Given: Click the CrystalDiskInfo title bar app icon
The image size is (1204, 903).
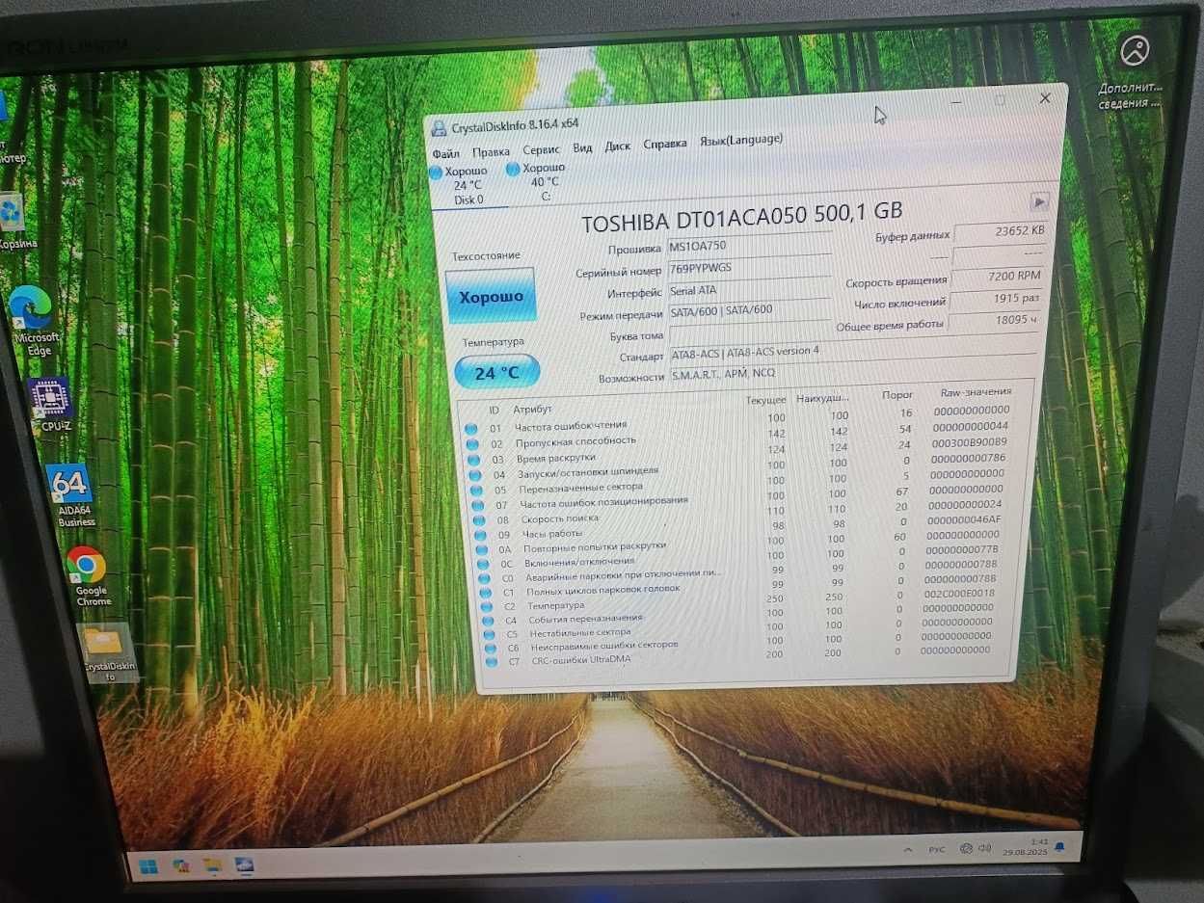Looking at the screenshot, I should pos(441,128).
